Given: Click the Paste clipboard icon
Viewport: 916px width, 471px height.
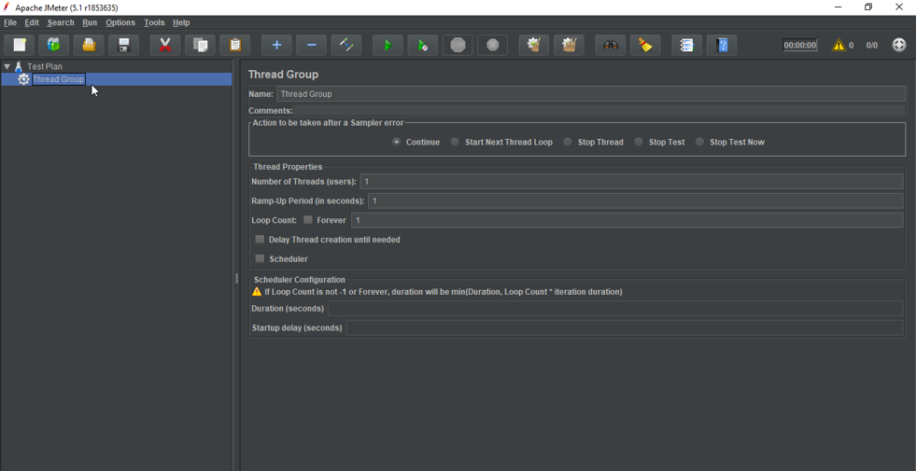Looking at the screenshot, I should pos(235,45).
